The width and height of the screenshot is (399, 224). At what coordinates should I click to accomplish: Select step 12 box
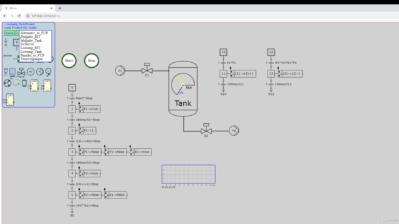click(271, 52)
